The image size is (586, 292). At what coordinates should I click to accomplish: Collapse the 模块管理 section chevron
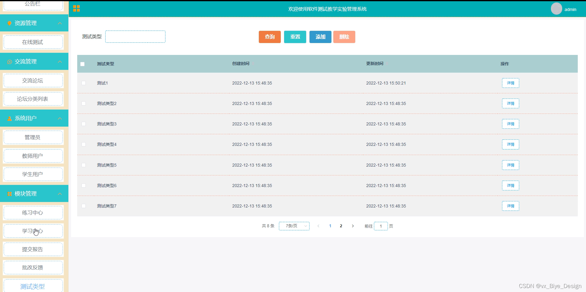(60, 194)
